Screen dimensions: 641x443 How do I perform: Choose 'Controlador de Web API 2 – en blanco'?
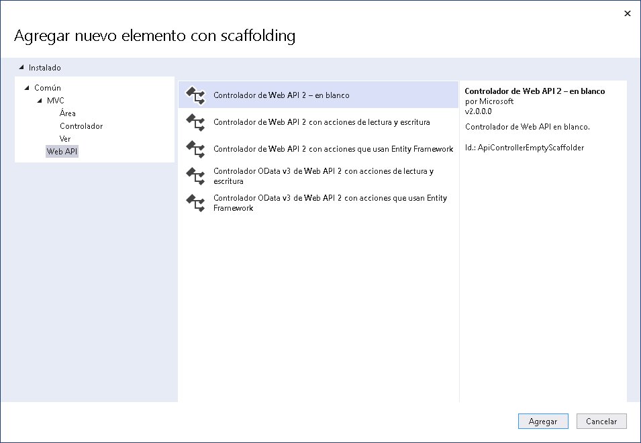[x=281, y=95]
